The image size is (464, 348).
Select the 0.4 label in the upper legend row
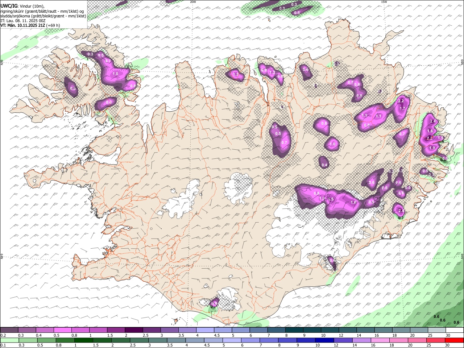(x=38, y=335)
